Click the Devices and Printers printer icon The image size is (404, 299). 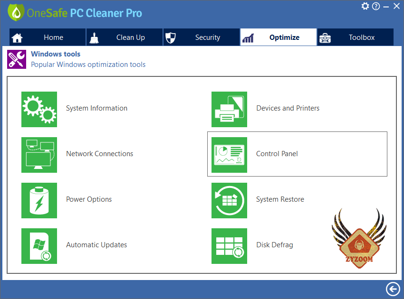point(229,109)
